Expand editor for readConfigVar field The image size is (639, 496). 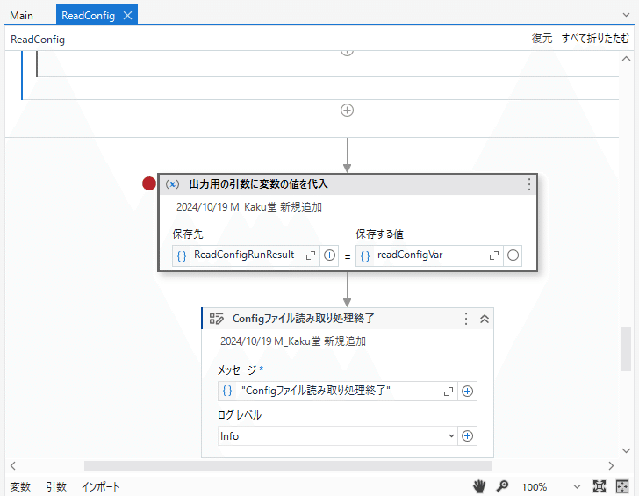[x=494, y=255]
